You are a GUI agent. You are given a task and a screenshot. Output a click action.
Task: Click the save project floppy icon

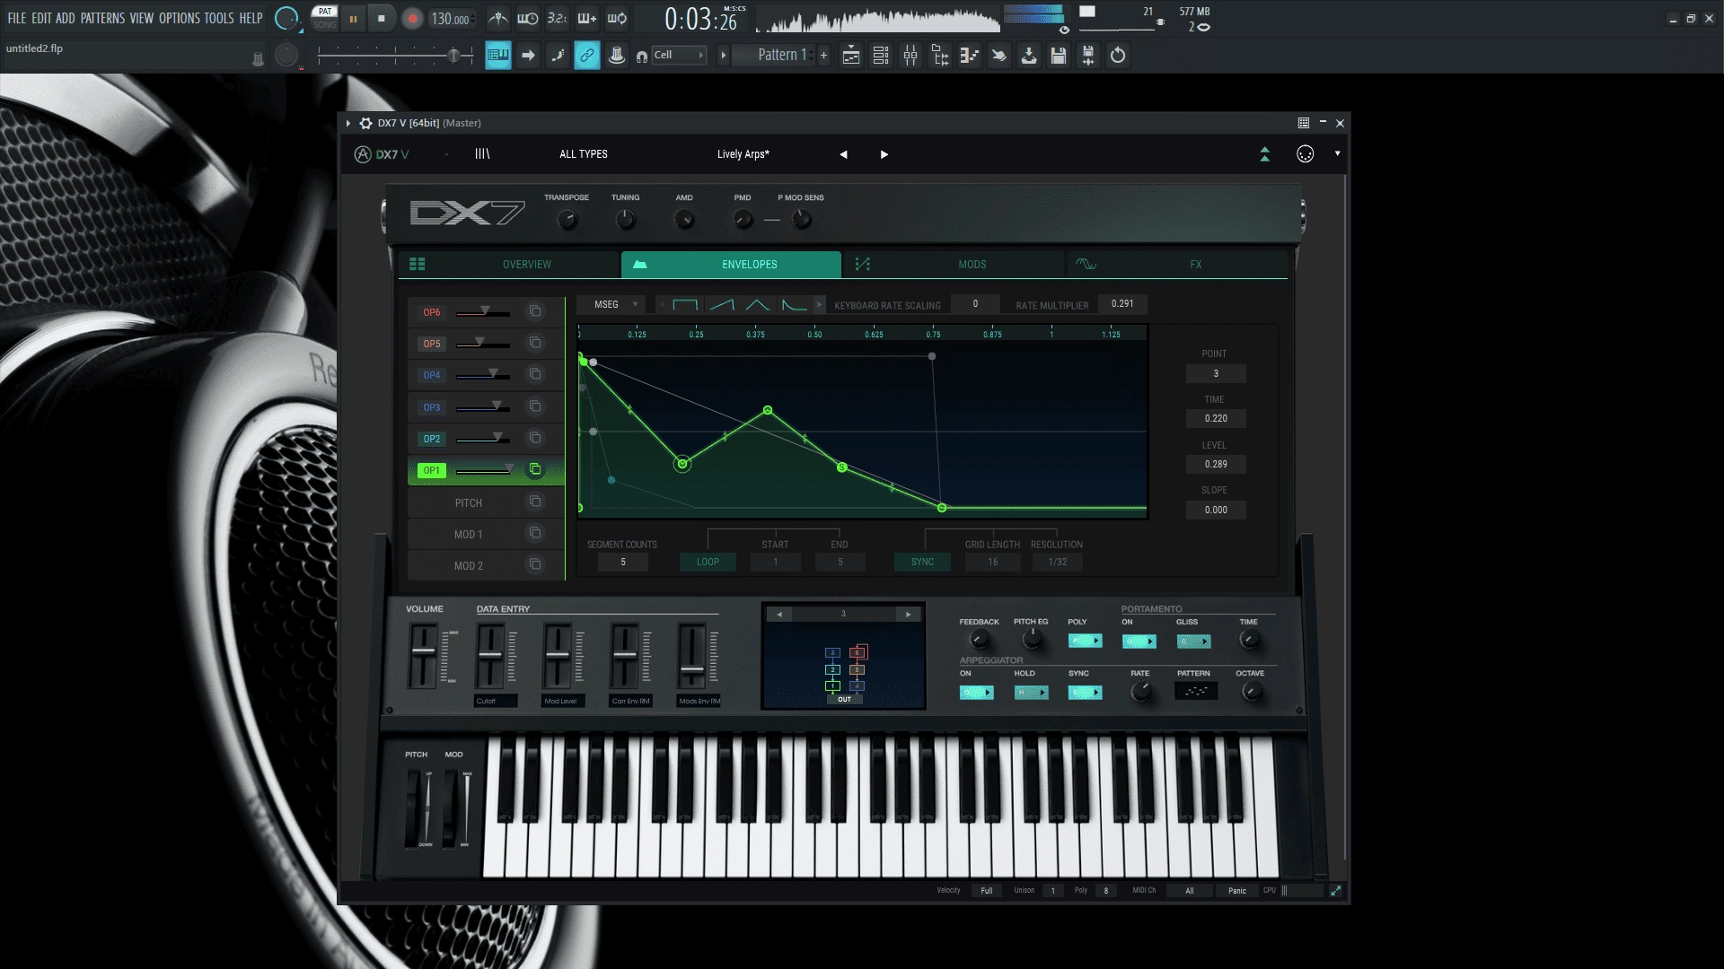[x=1059, y=56]
